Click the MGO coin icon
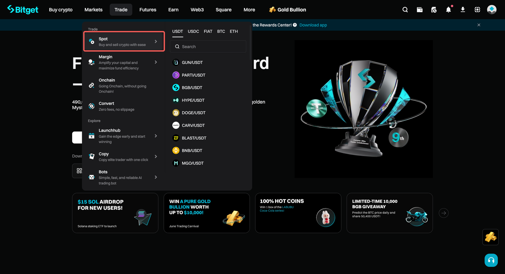The height and width of the screenshot is (274, 505). pyautogui.click(x=176, y=163)
